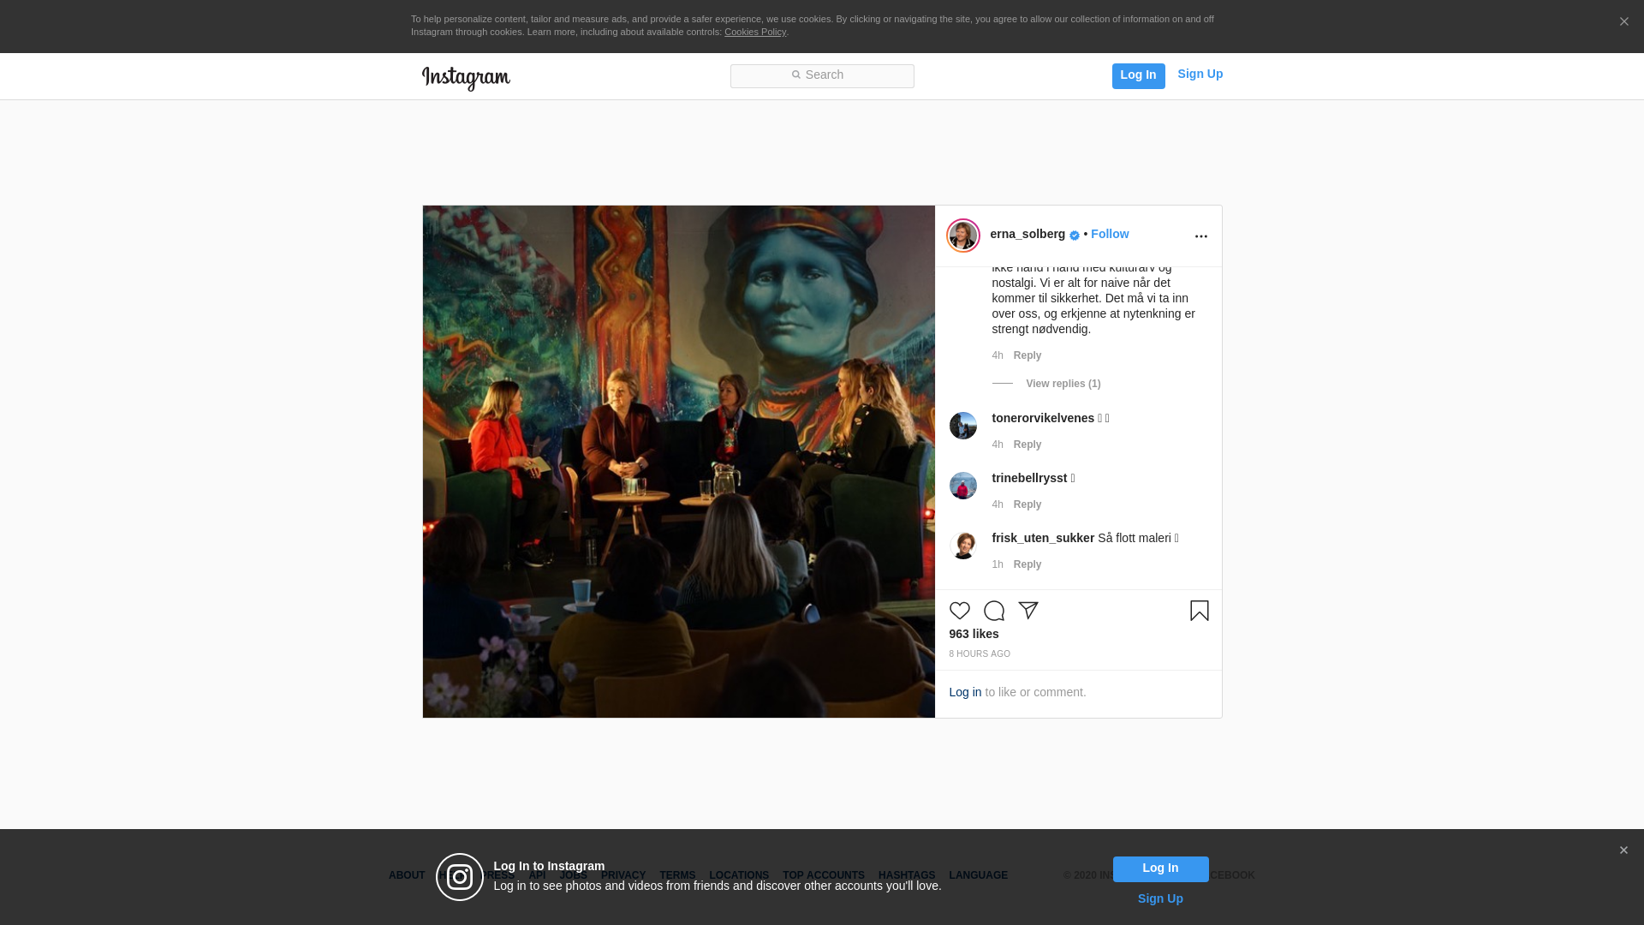Viewport: 1644px width, 925px height.
Task: Open the Cookies Policy link
Action: point(754,32)
